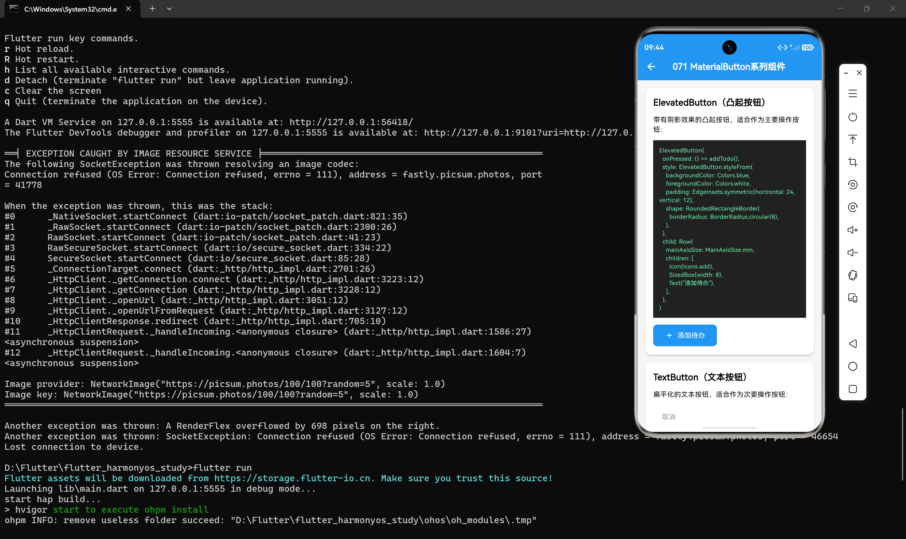
Task: Rotate emulator screen clockwise
Action: coord(852,207)
